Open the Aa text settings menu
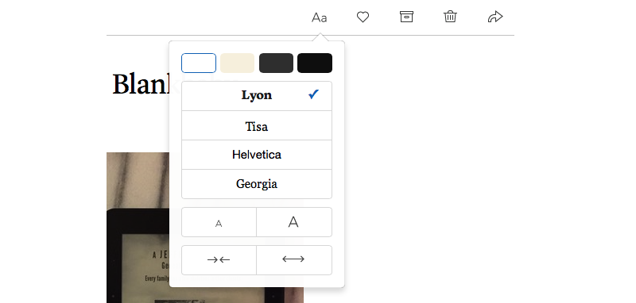Screen dimensions: 636x303 (320, 17)
